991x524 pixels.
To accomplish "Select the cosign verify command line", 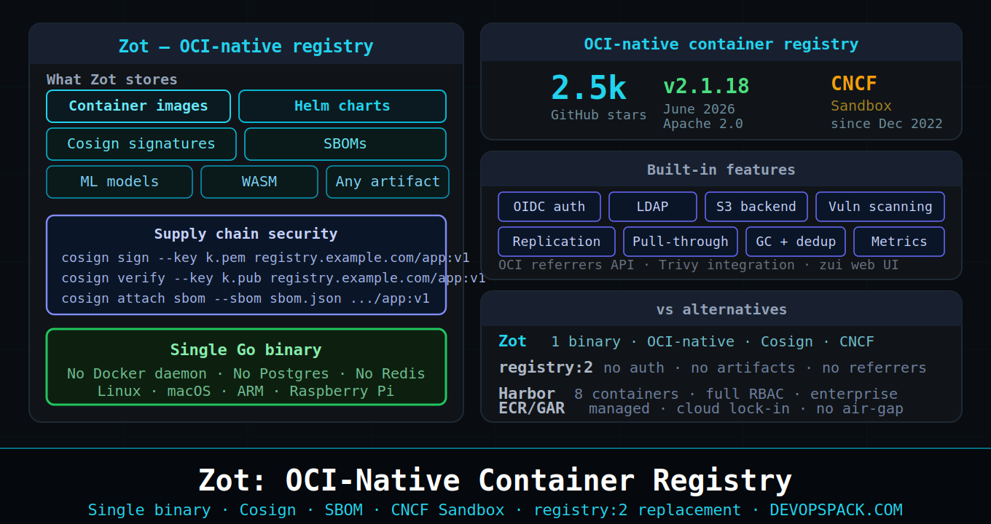I will pos(274,278).
